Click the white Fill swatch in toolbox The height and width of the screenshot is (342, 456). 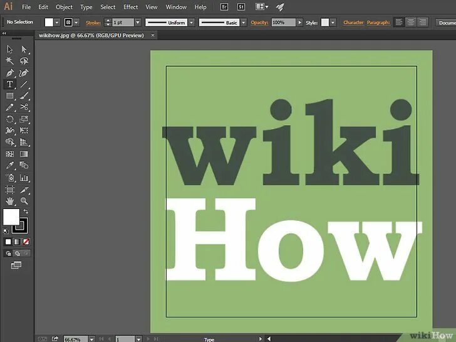click(11, 216)
